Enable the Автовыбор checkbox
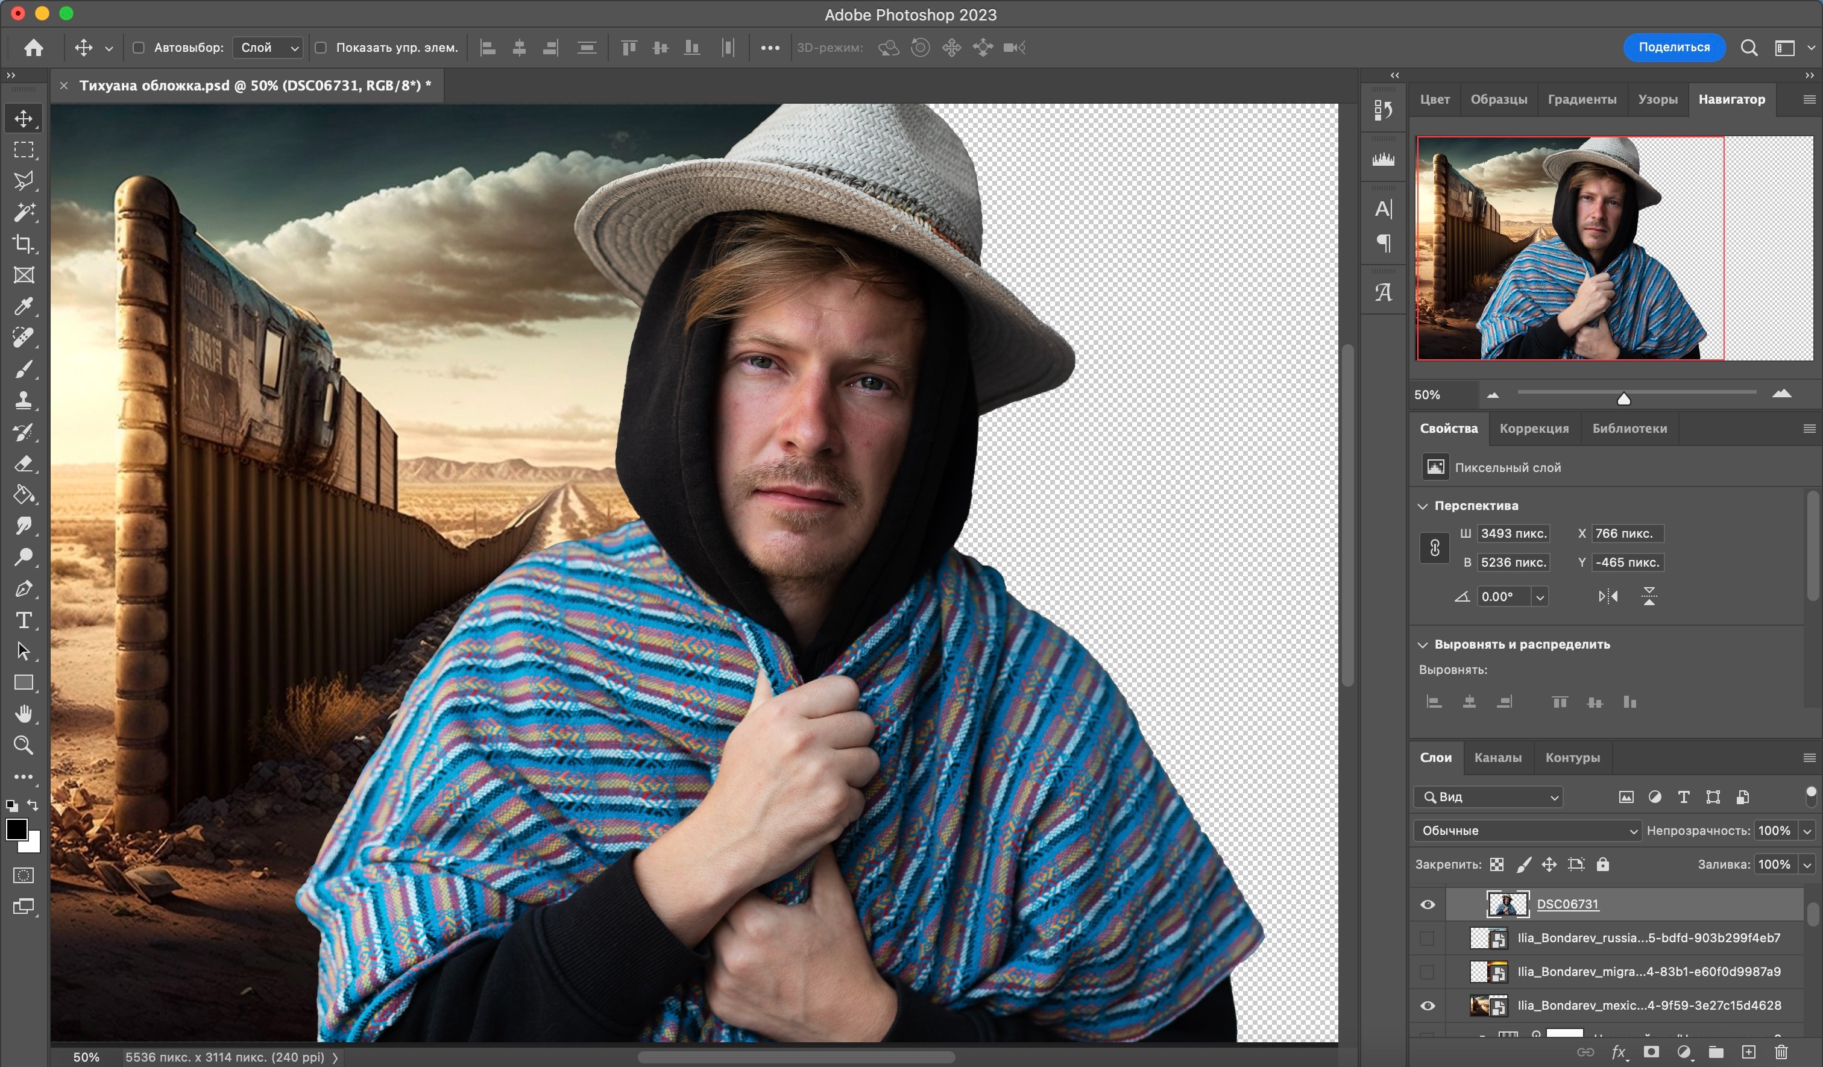Screen dimensions: 1823x1067 point(138,48)
